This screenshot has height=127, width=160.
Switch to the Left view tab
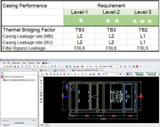click(47, 125)
